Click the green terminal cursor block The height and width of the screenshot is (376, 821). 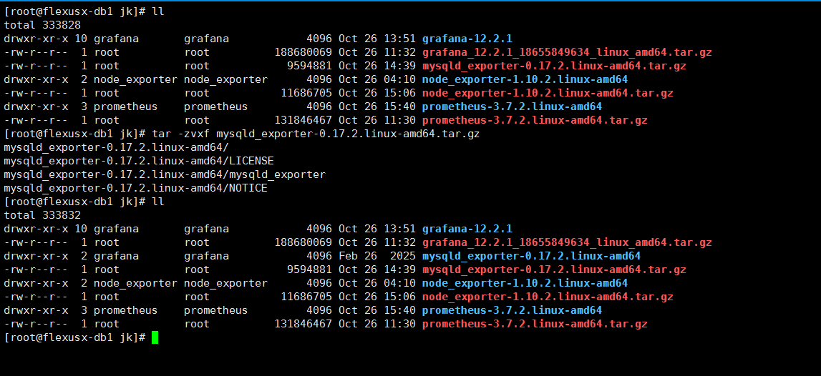click(x=155, y=337)
